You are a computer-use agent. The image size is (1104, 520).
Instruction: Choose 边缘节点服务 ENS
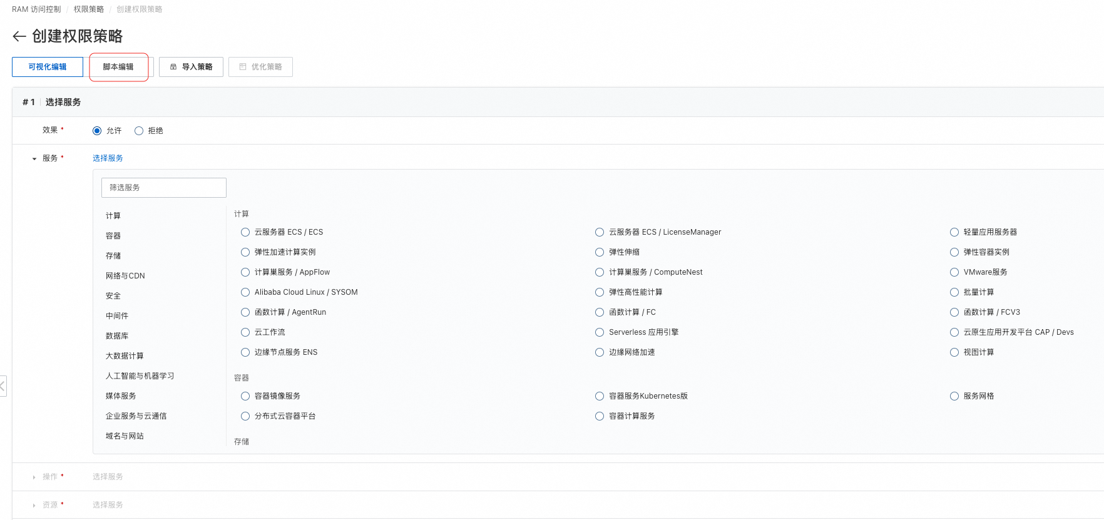[x=245, y=352]
